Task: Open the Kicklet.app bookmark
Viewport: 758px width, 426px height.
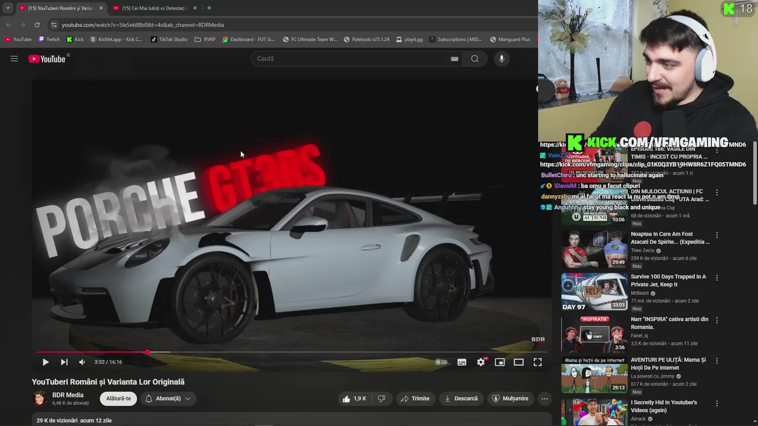Action: coord(116,40)
